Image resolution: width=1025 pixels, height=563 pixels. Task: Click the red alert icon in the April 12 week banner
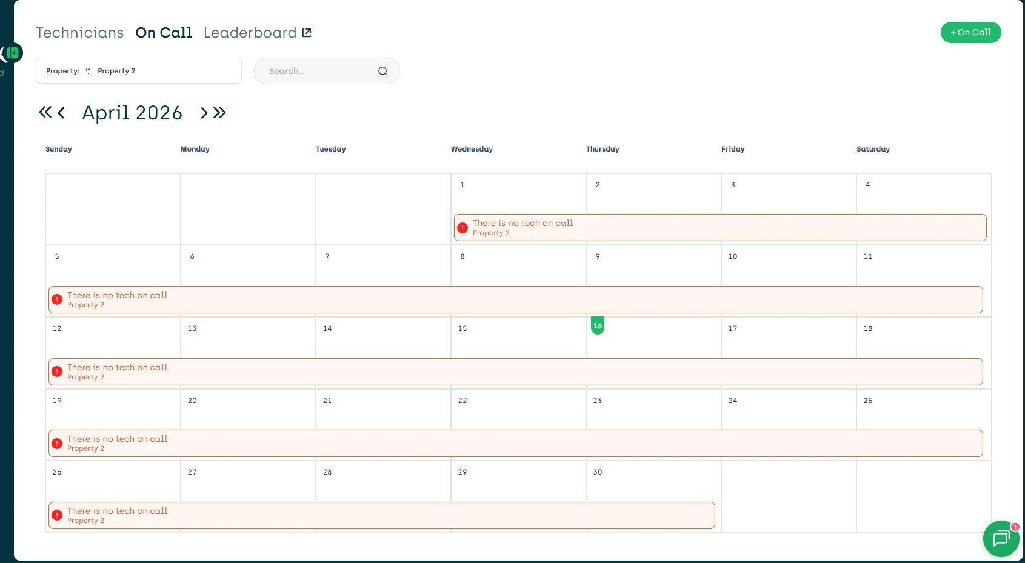click(x=57, y=371)
